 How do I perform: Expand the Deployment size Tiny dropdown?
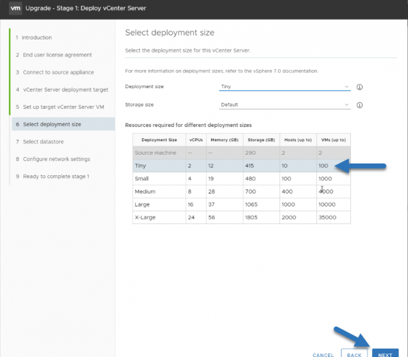(285, 86)
